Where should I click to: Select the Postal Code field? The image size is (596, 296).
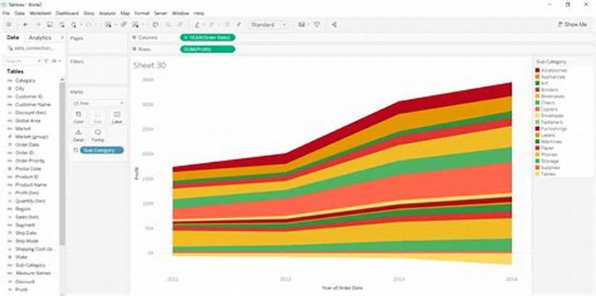click(28, 169)
